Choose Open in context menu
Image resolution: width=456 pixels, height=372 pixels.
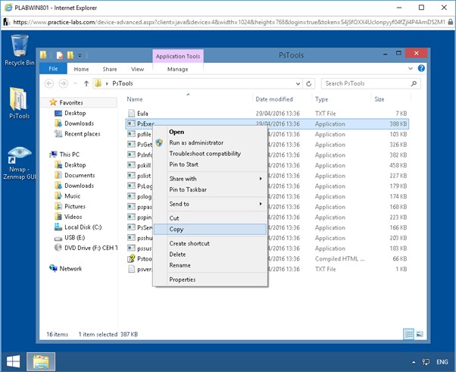[x=210, y=132]
